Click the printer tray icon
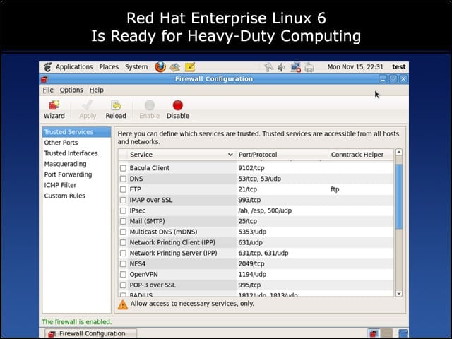The height and width of the screenshot is (339, 452). tap(309, 68)
